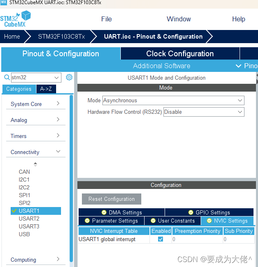Click the Reset Configuration button
The width and height of the screenshot is (258, 267).
click(111, 199)
